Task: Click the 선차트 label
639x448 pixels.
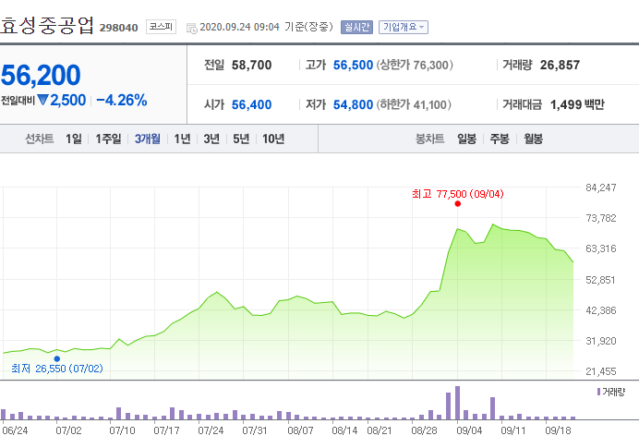Action: [x=40, y=139]
